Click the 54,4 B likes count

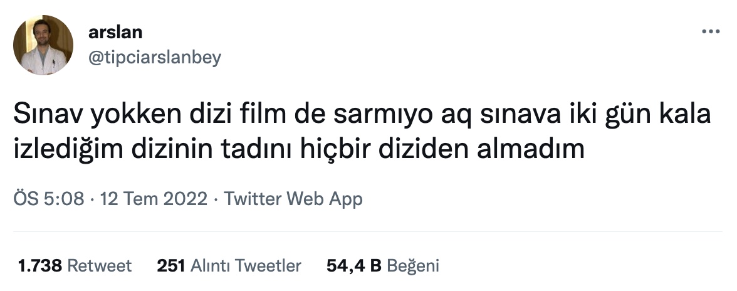(354, 266)
